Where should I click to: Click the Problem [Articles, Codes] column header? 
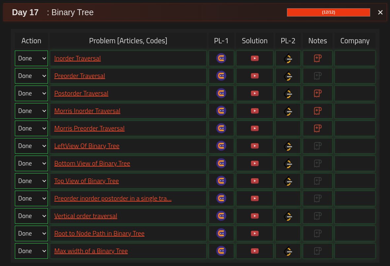128,41
